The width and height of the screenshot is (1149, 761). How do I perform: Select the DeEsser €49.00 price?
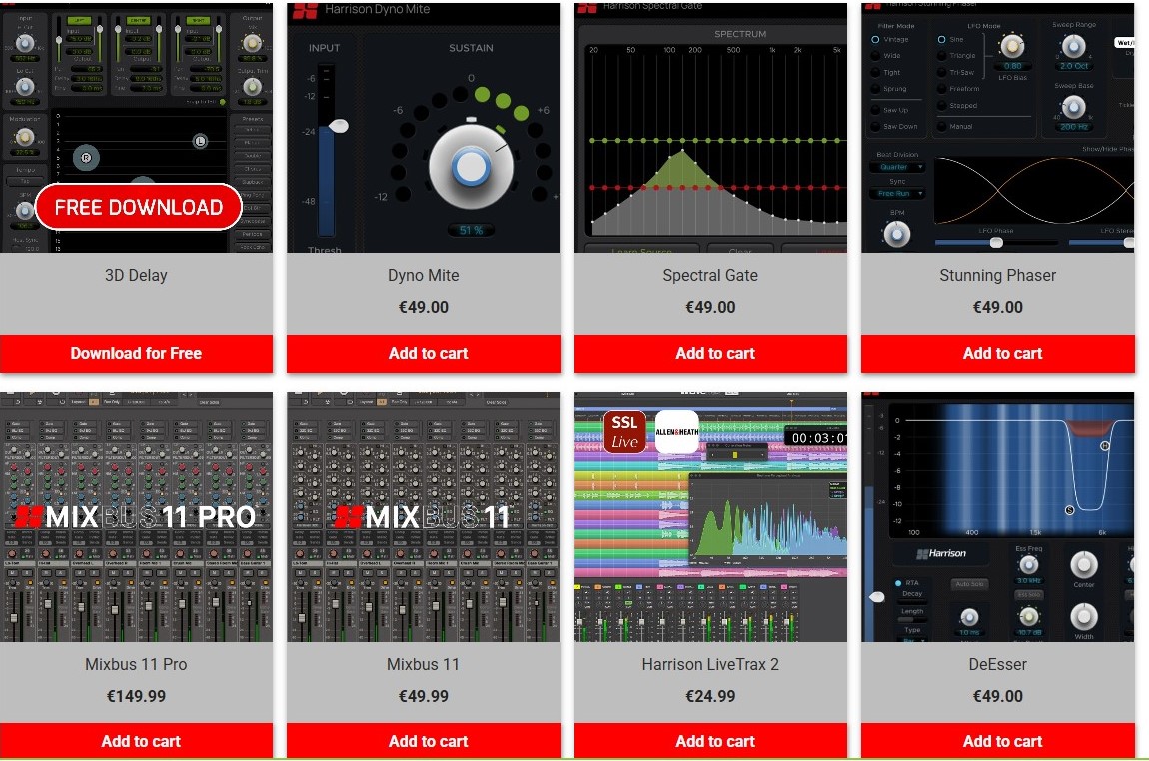coord(998,696)
